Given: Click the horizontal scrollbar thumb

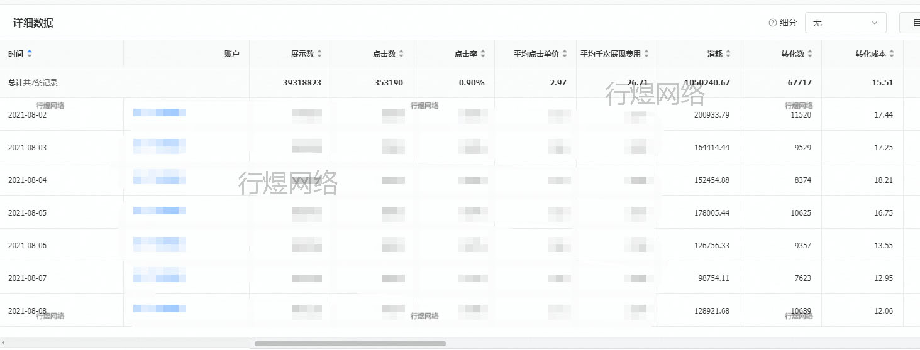Looking at the screenshot, I should 350,344.
